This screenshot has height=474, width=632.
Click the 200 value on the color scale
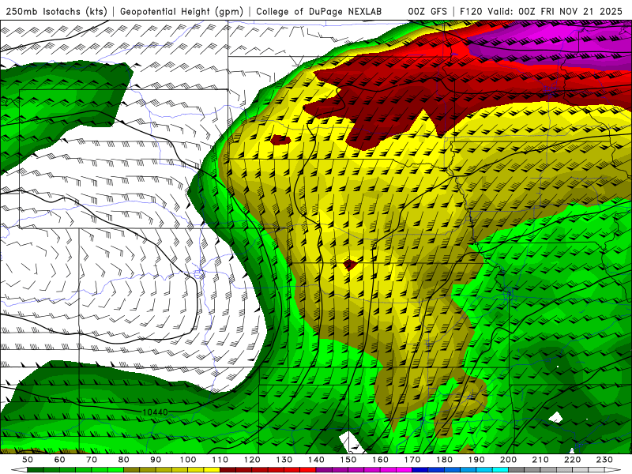pos(508,460)
